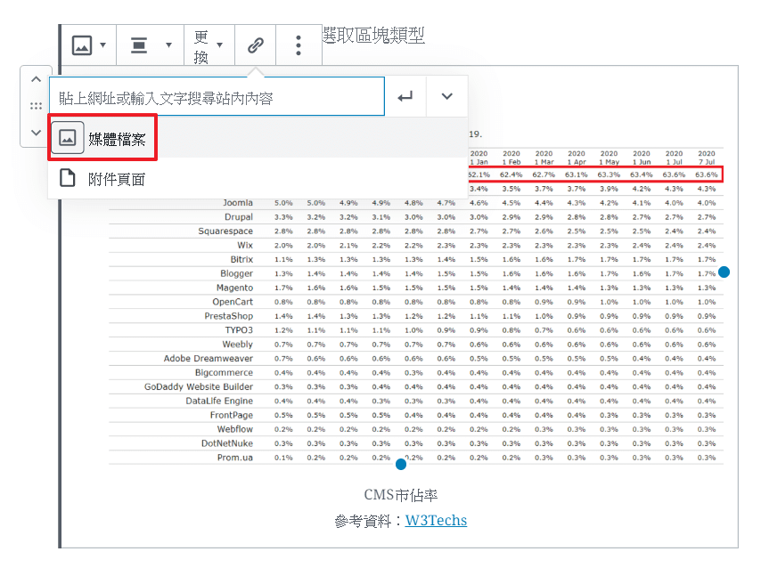Click the TYPO3 row label

pyautogui.click(x=239, y=329)
